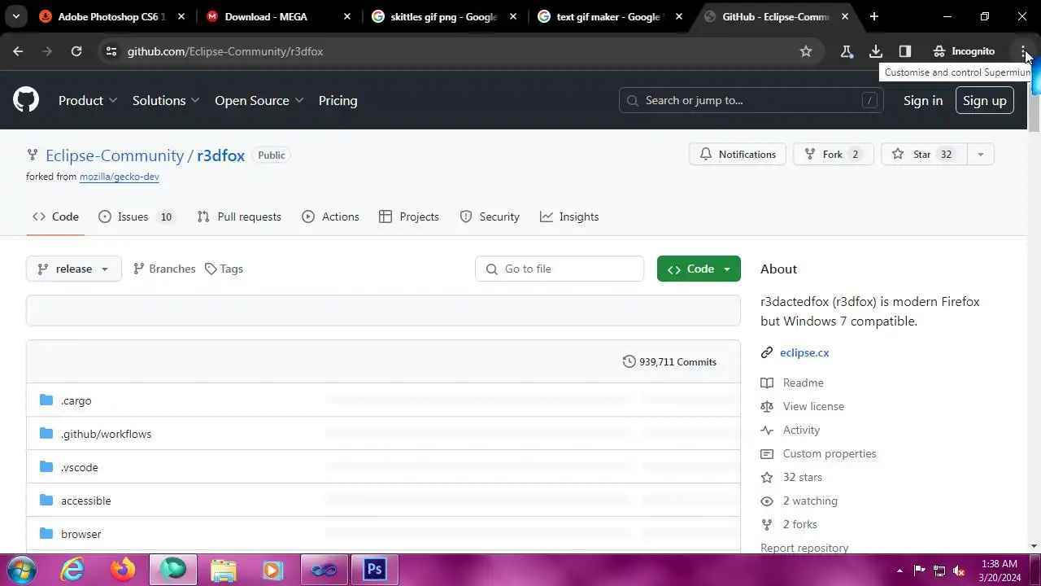Image resolution: width=1041 pixels, height=586 pixels.
Task: Go back to the previous page
Action: point(18,51)
